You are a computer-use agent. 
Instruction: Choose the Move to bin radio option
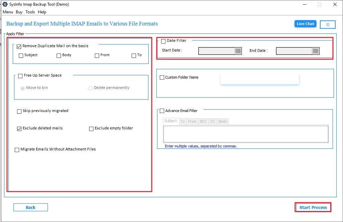23,88
